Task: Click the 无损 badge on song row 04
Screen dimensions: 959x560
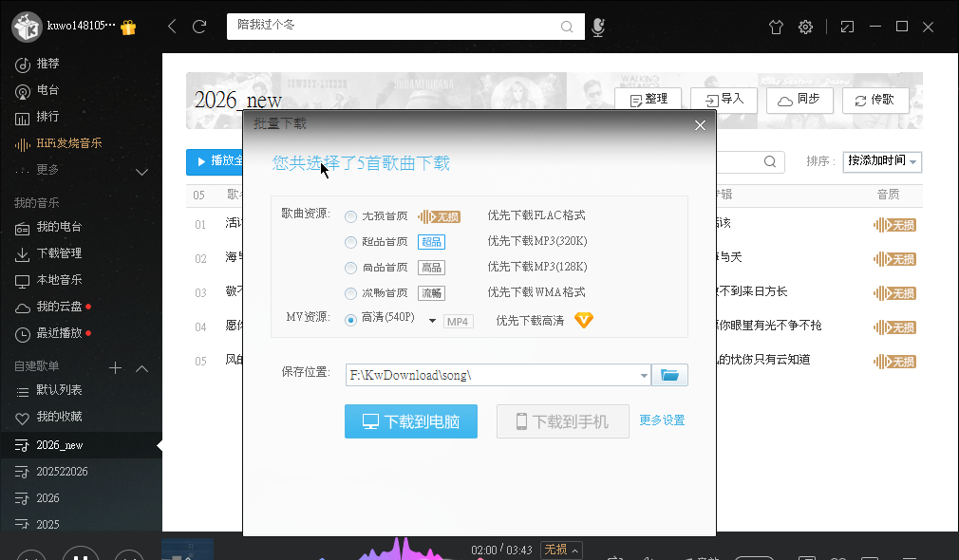Action: click(894, 327)
